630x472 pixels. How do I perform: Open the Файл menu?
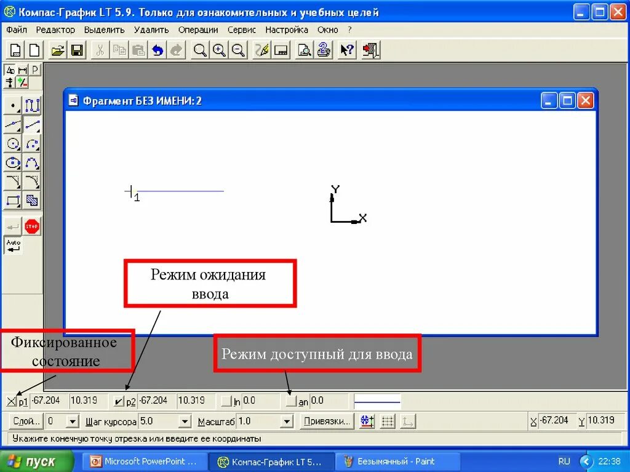[17, 30]
